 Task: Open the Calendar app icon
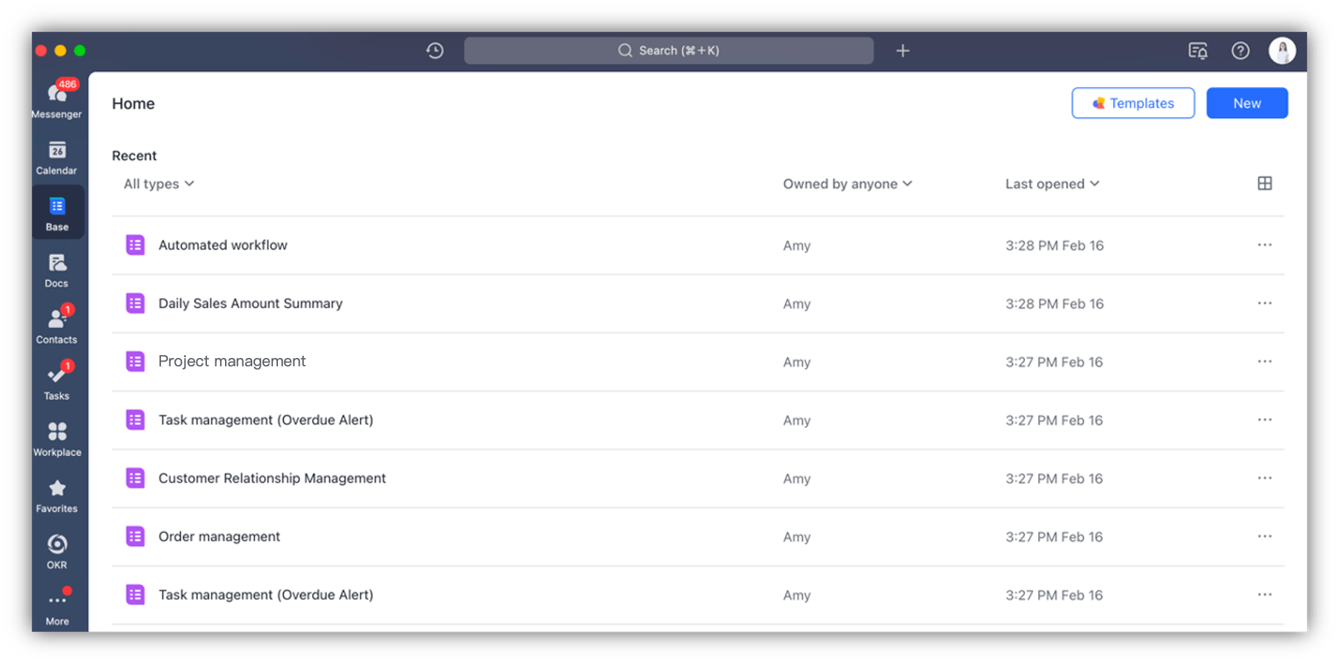57,157
